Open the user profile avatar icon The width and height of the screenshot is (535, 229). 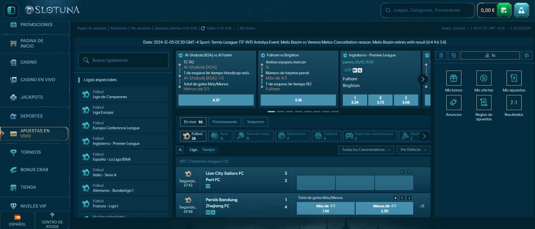pos(521,10)
